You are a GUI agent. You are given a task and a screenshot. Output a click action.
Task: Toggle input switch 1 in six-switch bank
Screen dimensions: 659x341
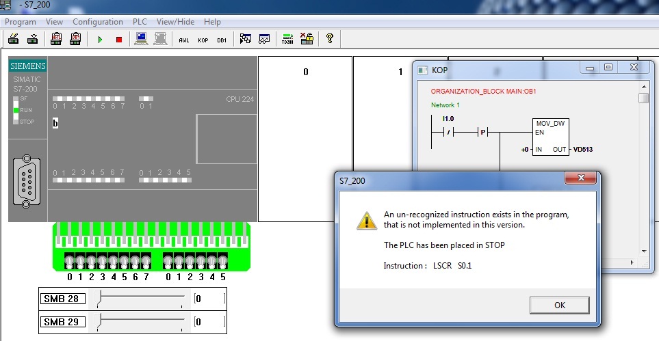(x=179, y=262)
